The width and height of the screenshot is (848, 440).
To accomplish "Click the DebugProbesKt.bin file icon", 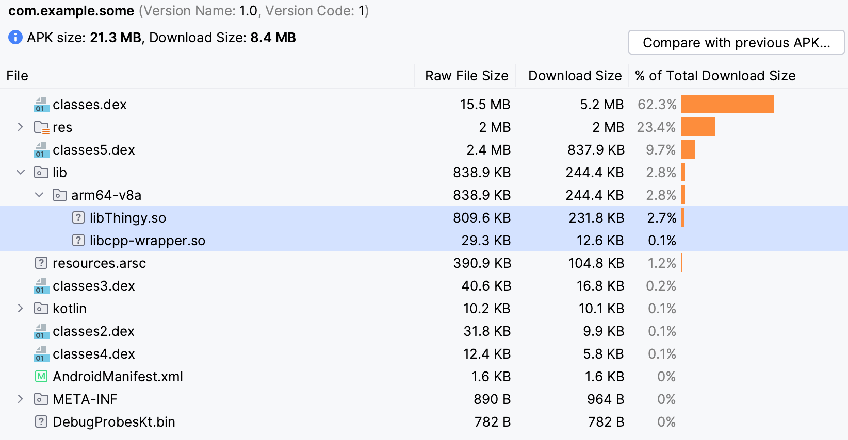I will 41,422.
